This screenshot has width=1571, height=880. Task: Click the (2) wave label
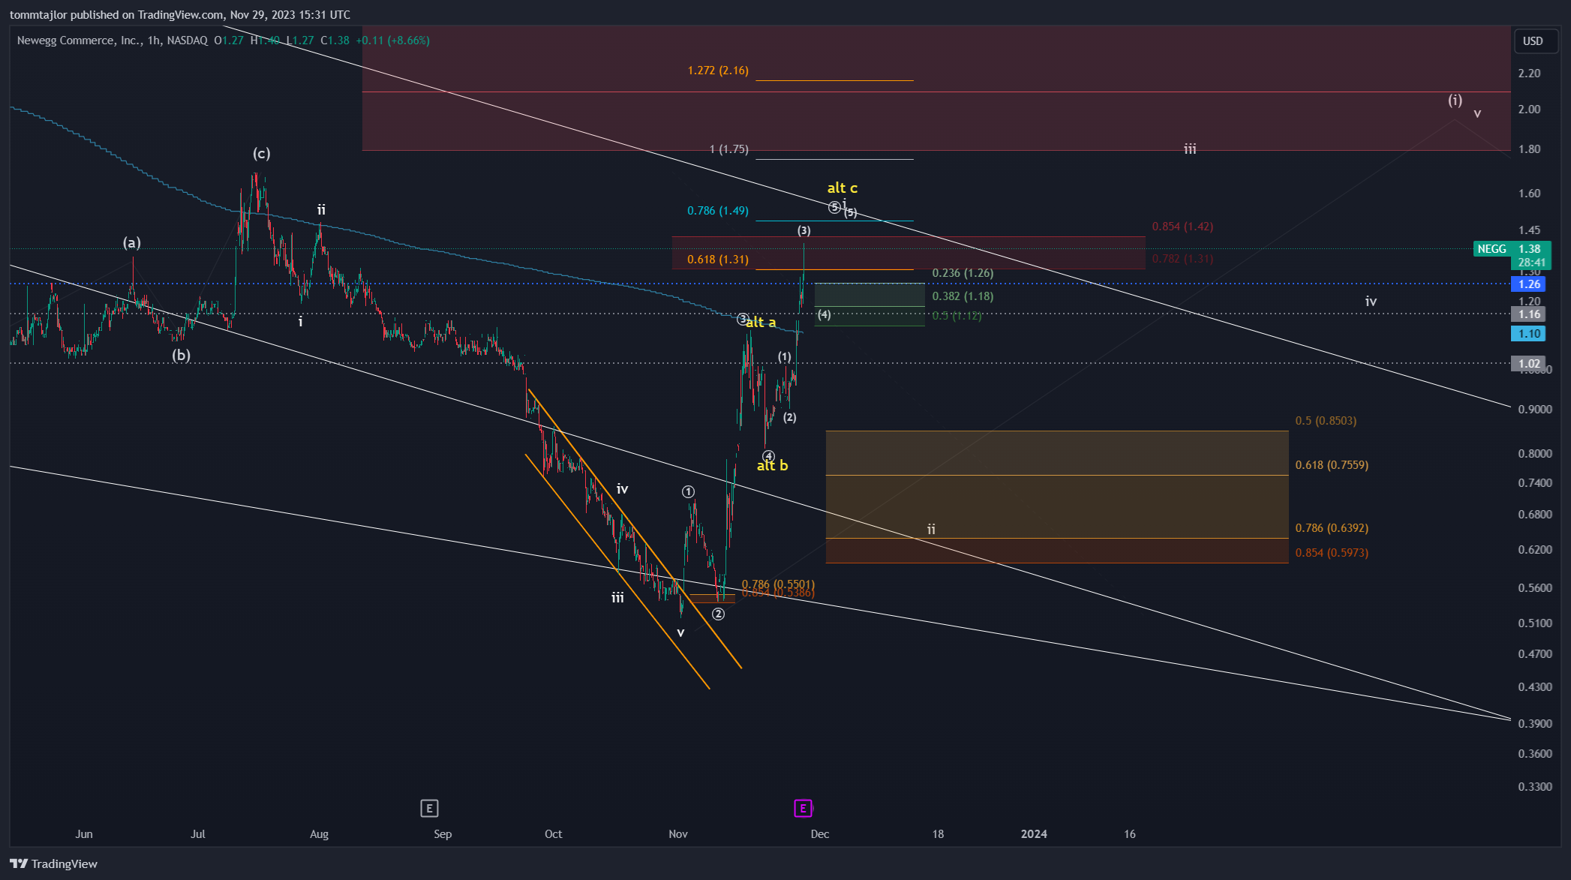789,417
